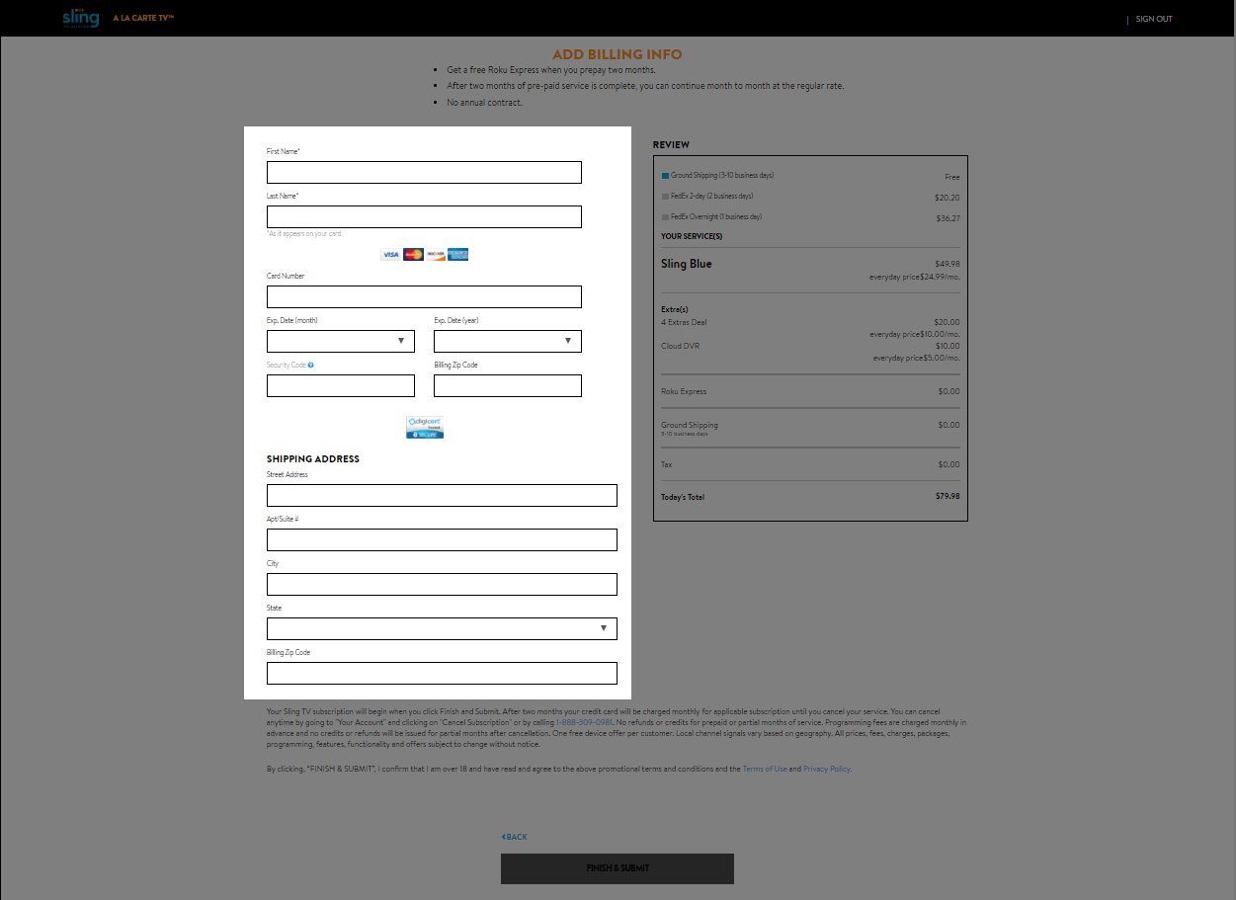This screenshot has width=1236, height=900.
Task: Select FedEx 2-day shipping option
Action: coord(666,197)
